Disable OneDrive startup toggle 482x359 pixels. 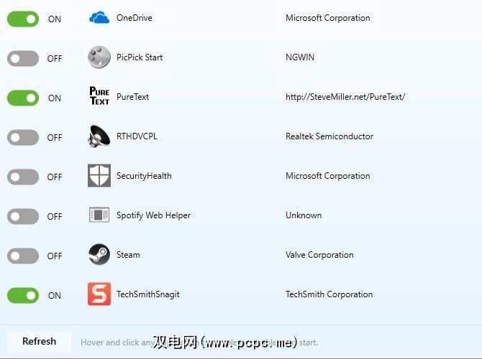tap(23, 19)
